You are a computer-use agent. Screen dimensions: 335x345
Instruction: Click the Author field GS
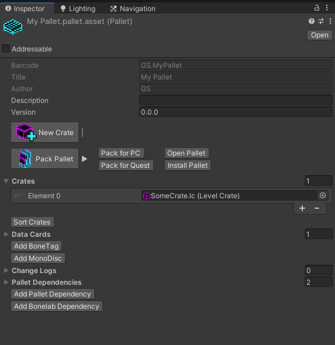pyautogui.click(x=236, y=89)
